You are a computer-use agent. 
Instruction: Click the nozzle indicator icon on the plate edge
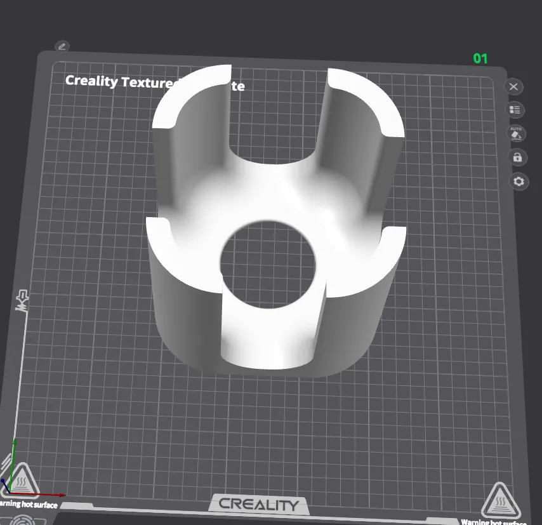tap(21, 299)
